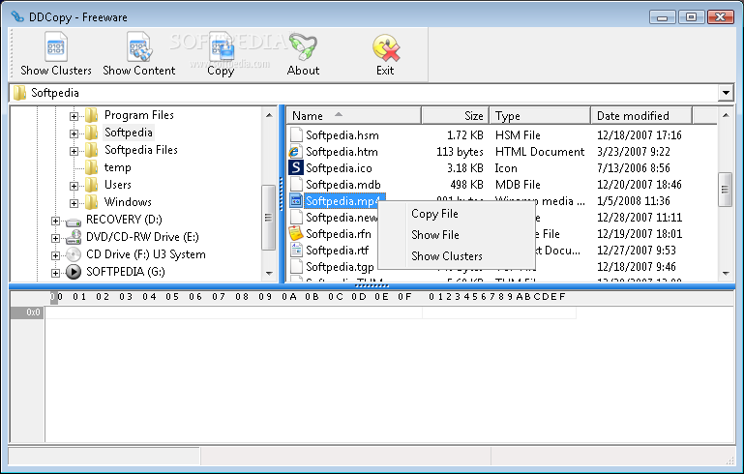Click the Softpedia.ico file icon

pos(296,168)
